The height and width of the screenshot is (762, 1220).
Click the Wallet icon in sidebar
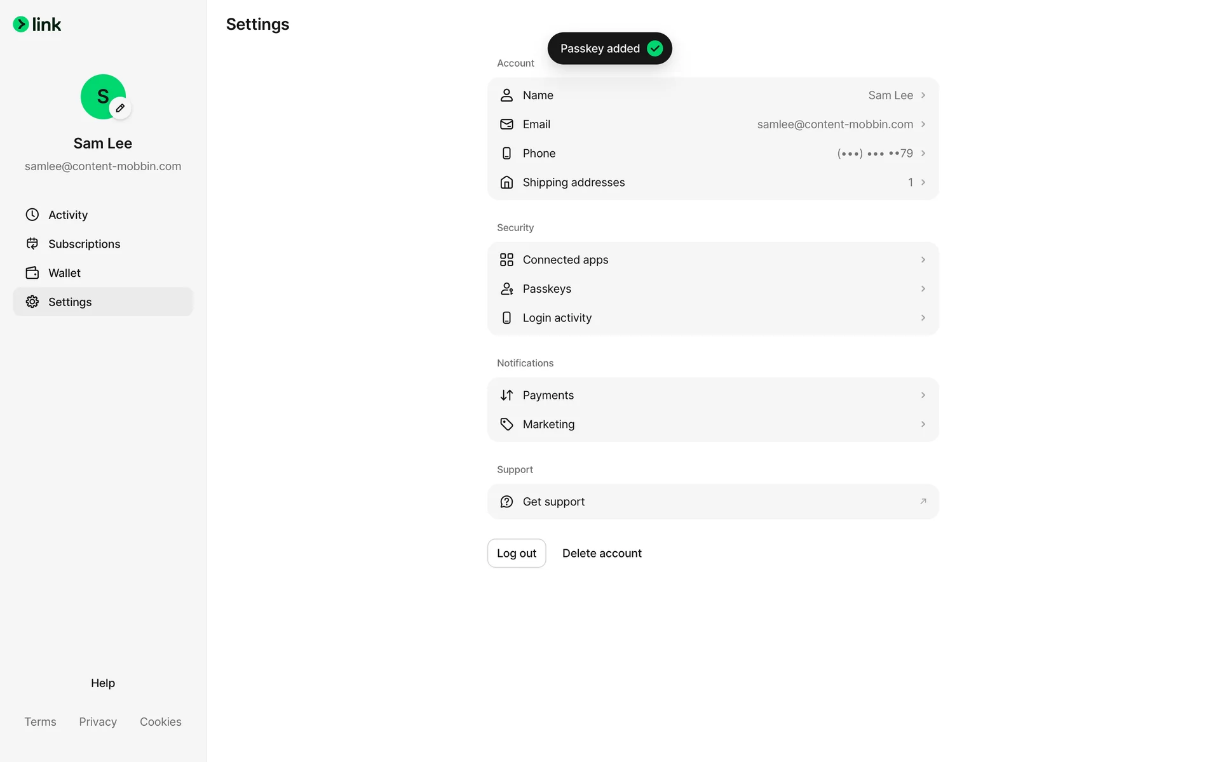pyautogui.click(x=32, y=273)
